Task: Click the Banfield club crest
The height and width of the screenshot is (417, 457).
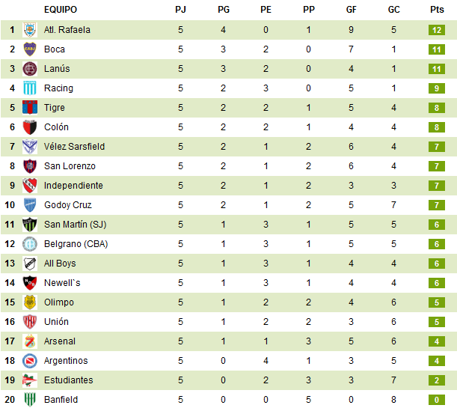Action: (30, 400)
